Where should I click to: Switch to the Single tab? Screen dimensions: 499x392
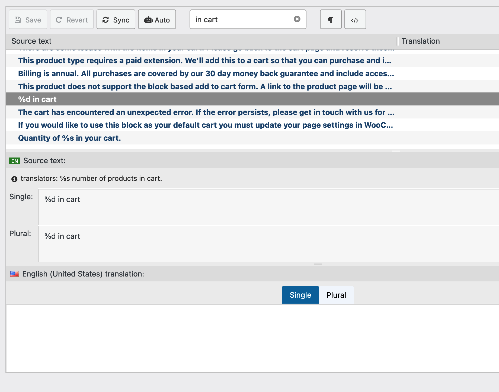coord(300,295)
